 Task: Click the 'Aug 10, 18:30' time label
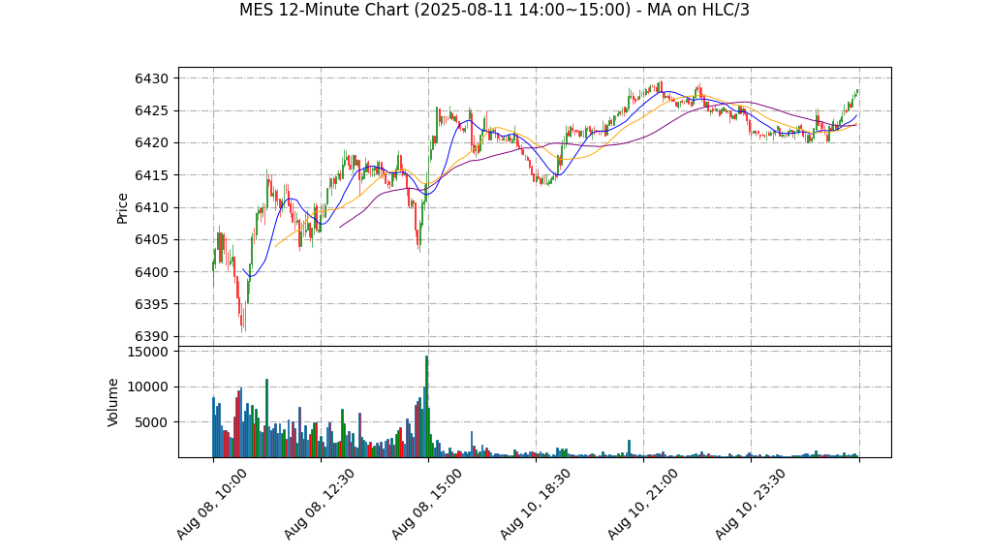pyautogui.click(x=534, y=504)
